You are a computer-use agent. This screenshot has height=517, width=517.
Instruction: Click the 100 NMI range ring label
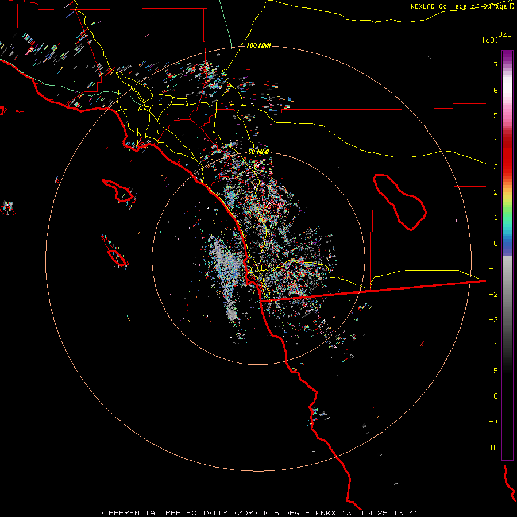(x=258, y=45)
